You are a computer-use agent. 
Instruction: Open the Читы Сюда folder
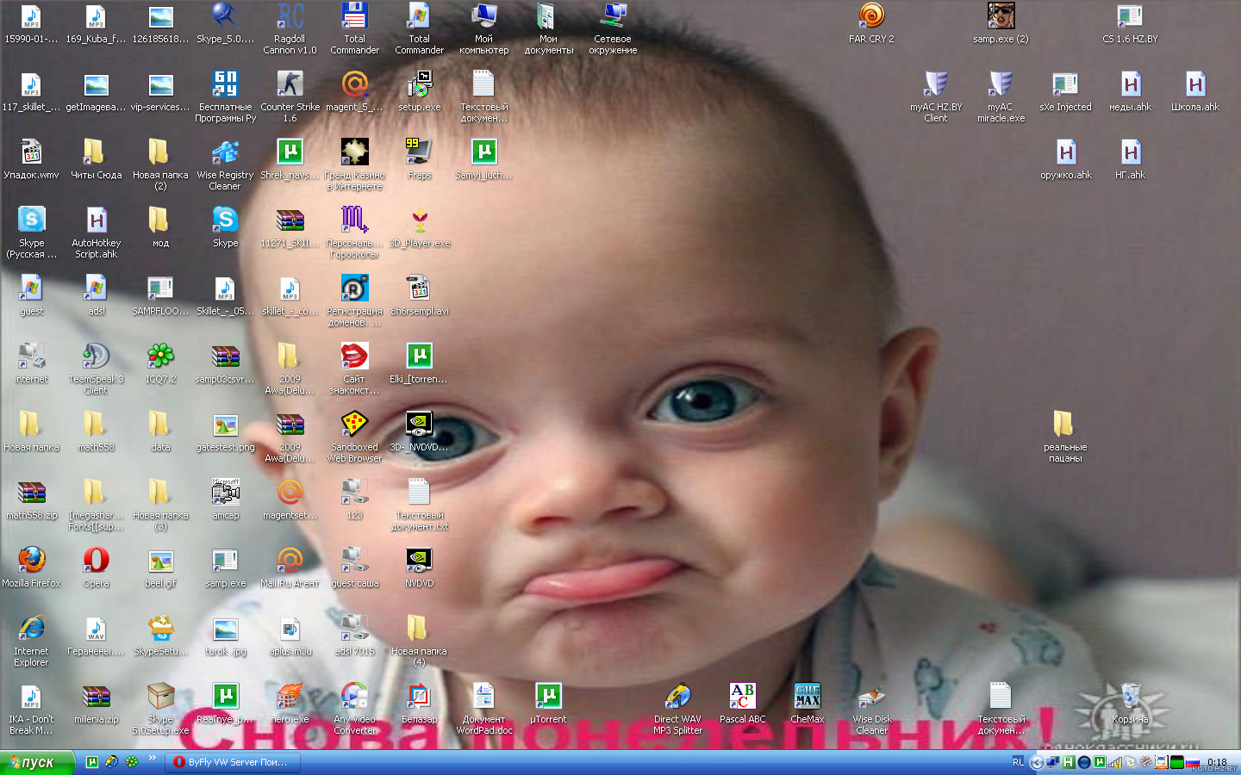97,159
